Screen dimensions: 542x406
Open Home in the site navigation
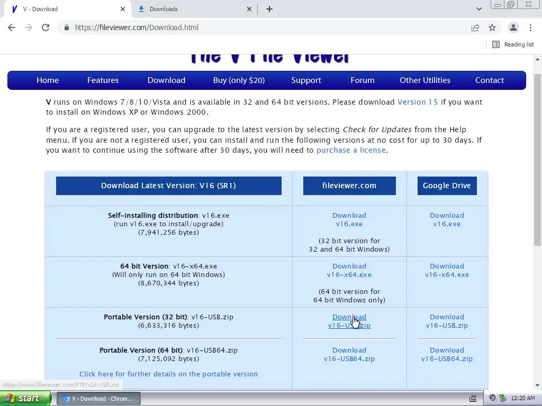point(48,80)
